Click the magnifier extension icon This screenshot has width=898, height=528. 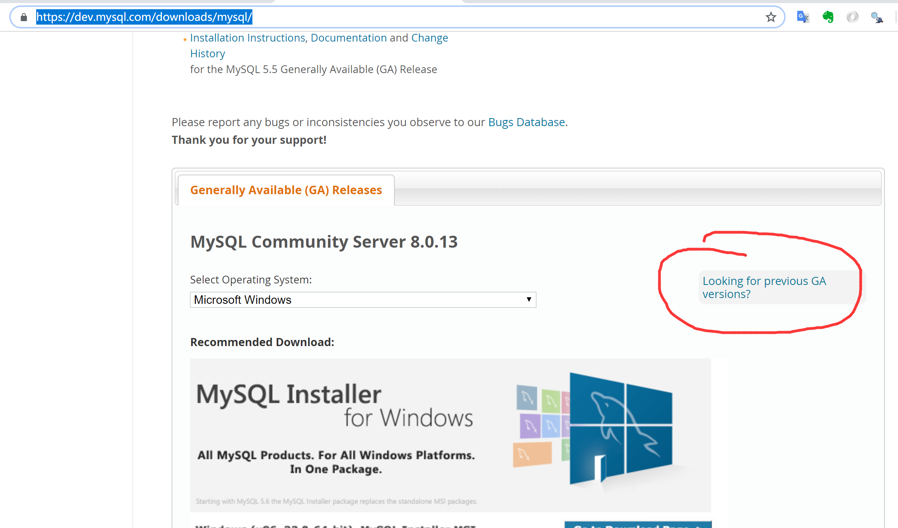[877, 17]
